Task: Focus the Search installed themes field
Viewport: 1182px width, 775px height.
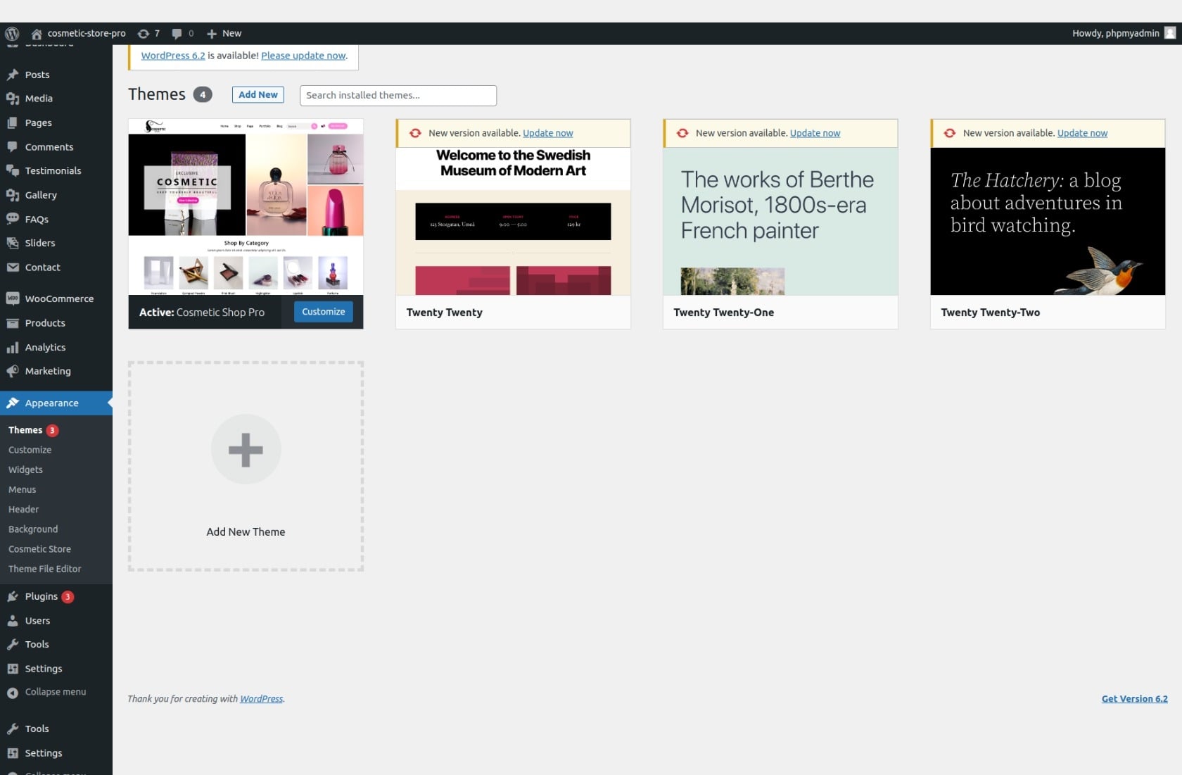Action: (x=398, y=96)
